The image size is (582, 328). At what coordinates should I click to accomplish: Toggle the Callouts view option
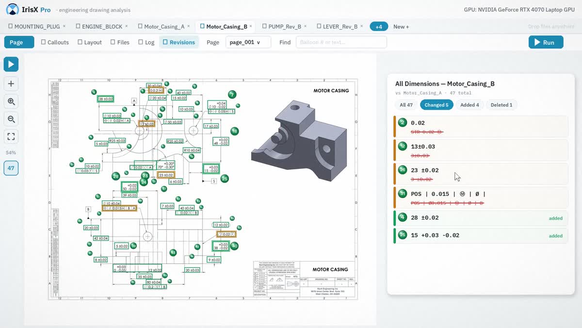tap(55, 42)
